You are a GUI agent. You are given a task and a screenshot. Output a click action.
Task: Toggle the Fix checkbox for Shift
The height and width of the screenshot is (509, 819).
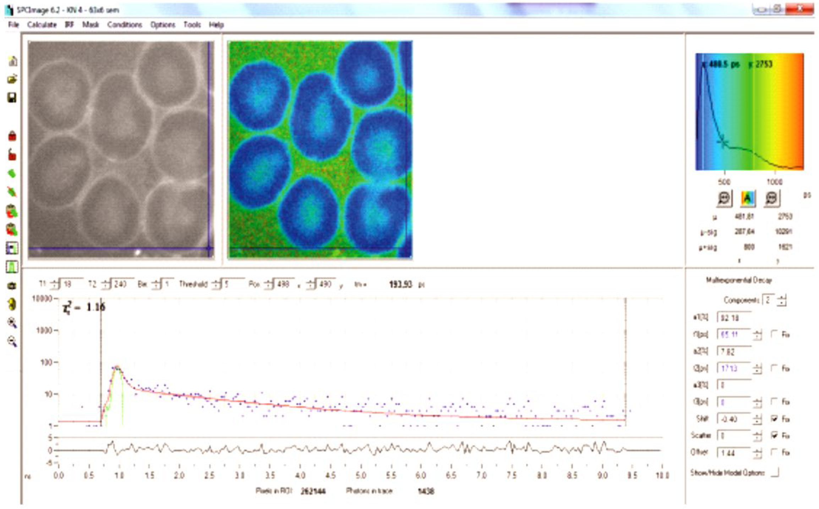point(774,419)
